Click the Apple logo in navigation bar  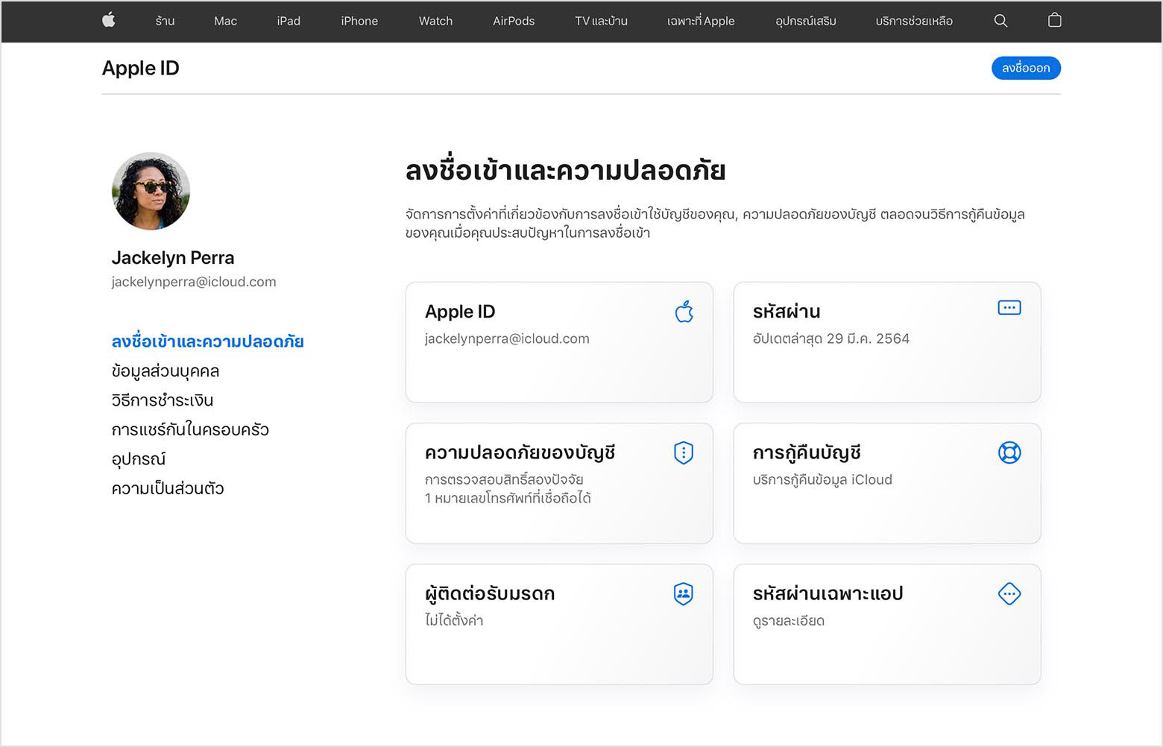(109, 21)
